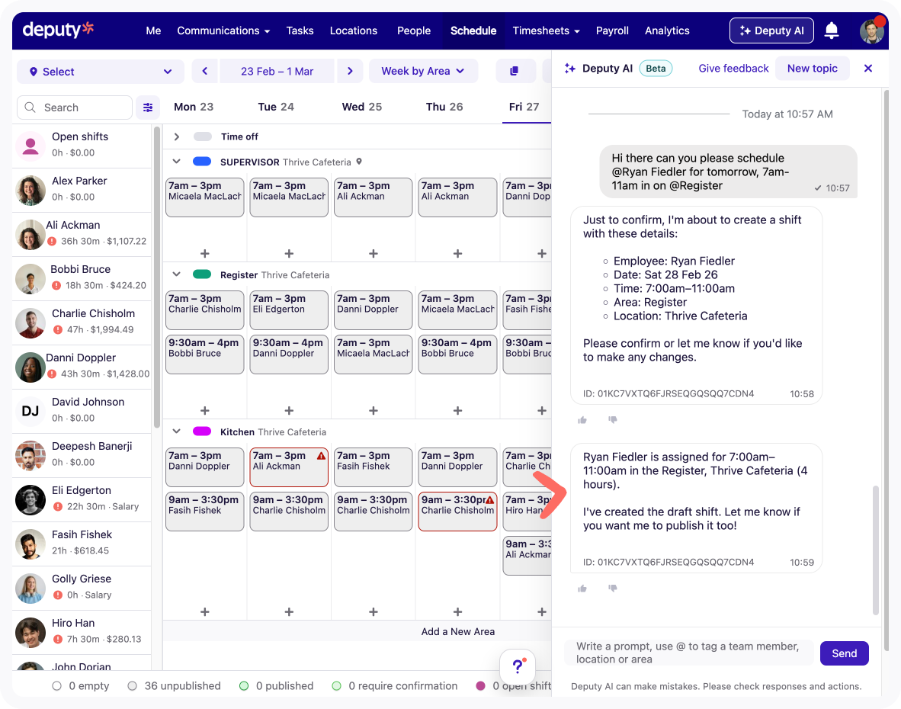Open the Select location dropdown
This screenshot has height=709, width=901.
point(101,72)
